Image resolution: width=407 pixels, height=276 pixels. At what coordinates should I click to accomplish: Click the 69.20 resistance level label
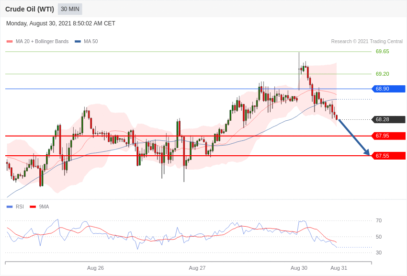[383, 74]
